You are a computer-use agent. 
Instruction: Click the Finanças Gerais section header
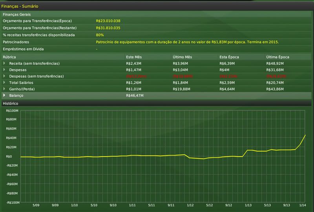16,15
